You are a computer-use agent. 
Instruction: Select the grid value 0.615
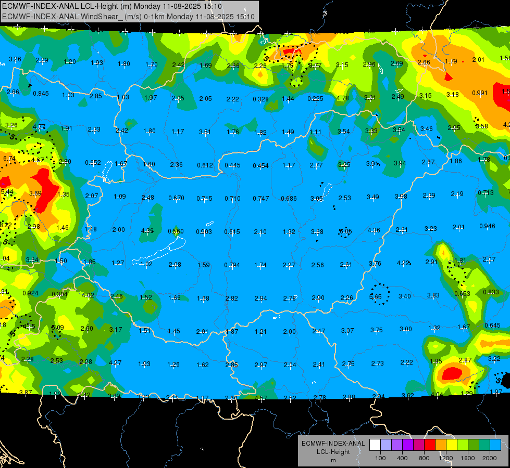coord(232,232)
